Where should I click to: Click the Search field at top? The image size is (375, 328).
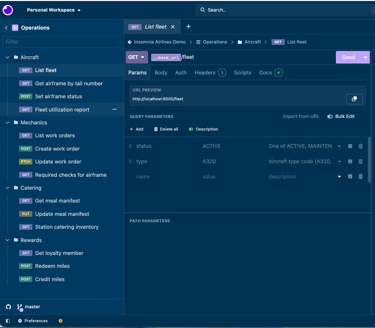tap(284, 10)
